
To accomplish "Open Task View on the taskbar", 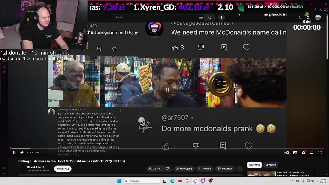I will click(165, 181).
